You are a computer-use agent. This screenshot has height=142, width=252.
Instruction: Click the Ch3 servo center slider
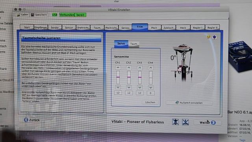140,78
